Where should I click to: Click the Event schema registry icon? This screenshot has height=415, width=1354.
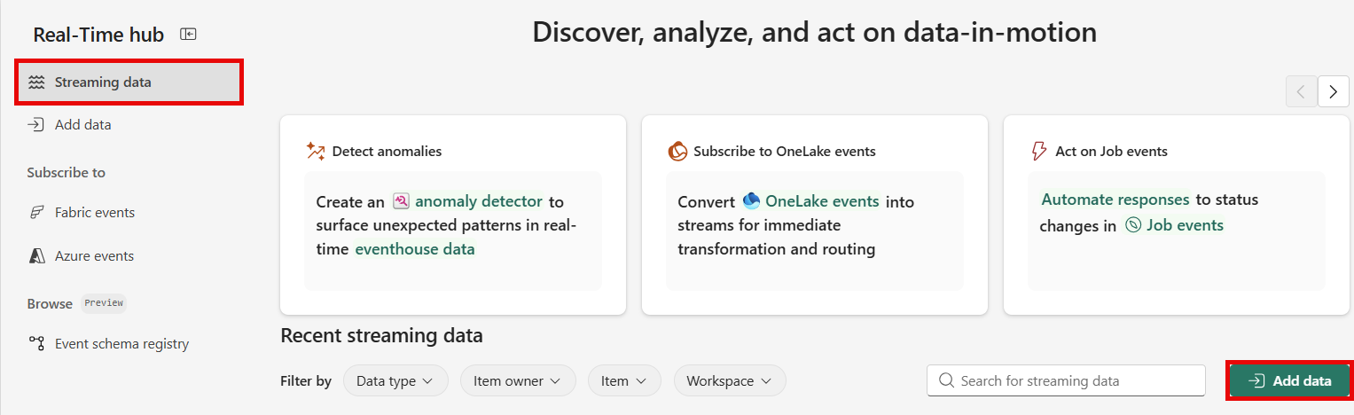click(x=36, y=344)
